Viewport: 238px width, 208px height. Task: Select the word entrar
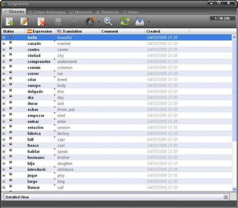click(x=33, y=122)
